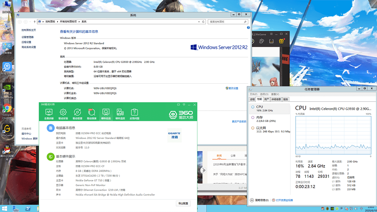Click 导出配置 button
Screen dimensions: 377x212
pyautogui.click(x=183, y=203)
